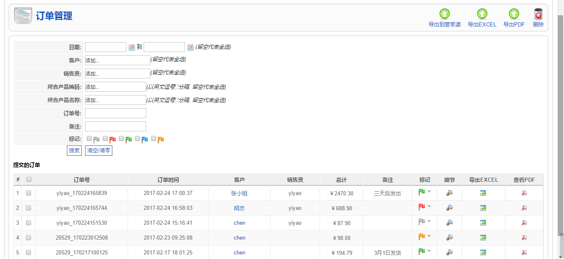564x259 pixels.
Task: Export order yiyao_170224165744 to Excel
Action: pos(483,208)
